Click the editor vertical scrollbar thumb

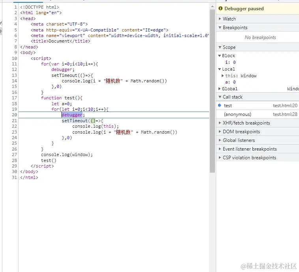[x=212, y=91]
